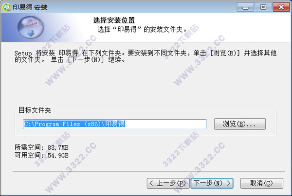Click the instruction line starting with Setup 将安装
This screenshot has width=292, height=196.
click(x=145, y=53)
